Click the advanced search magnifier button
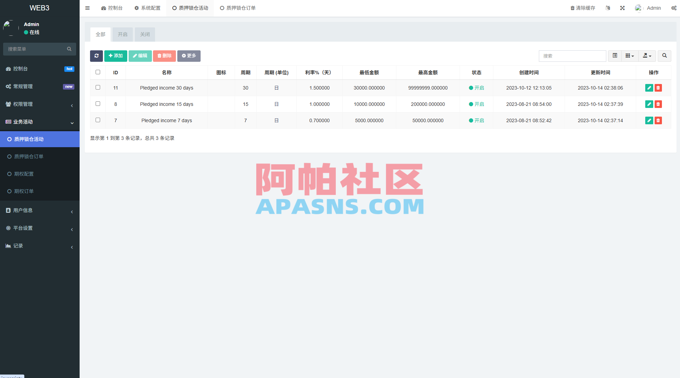This screenshot has width=680, height=378. [664, 56]
